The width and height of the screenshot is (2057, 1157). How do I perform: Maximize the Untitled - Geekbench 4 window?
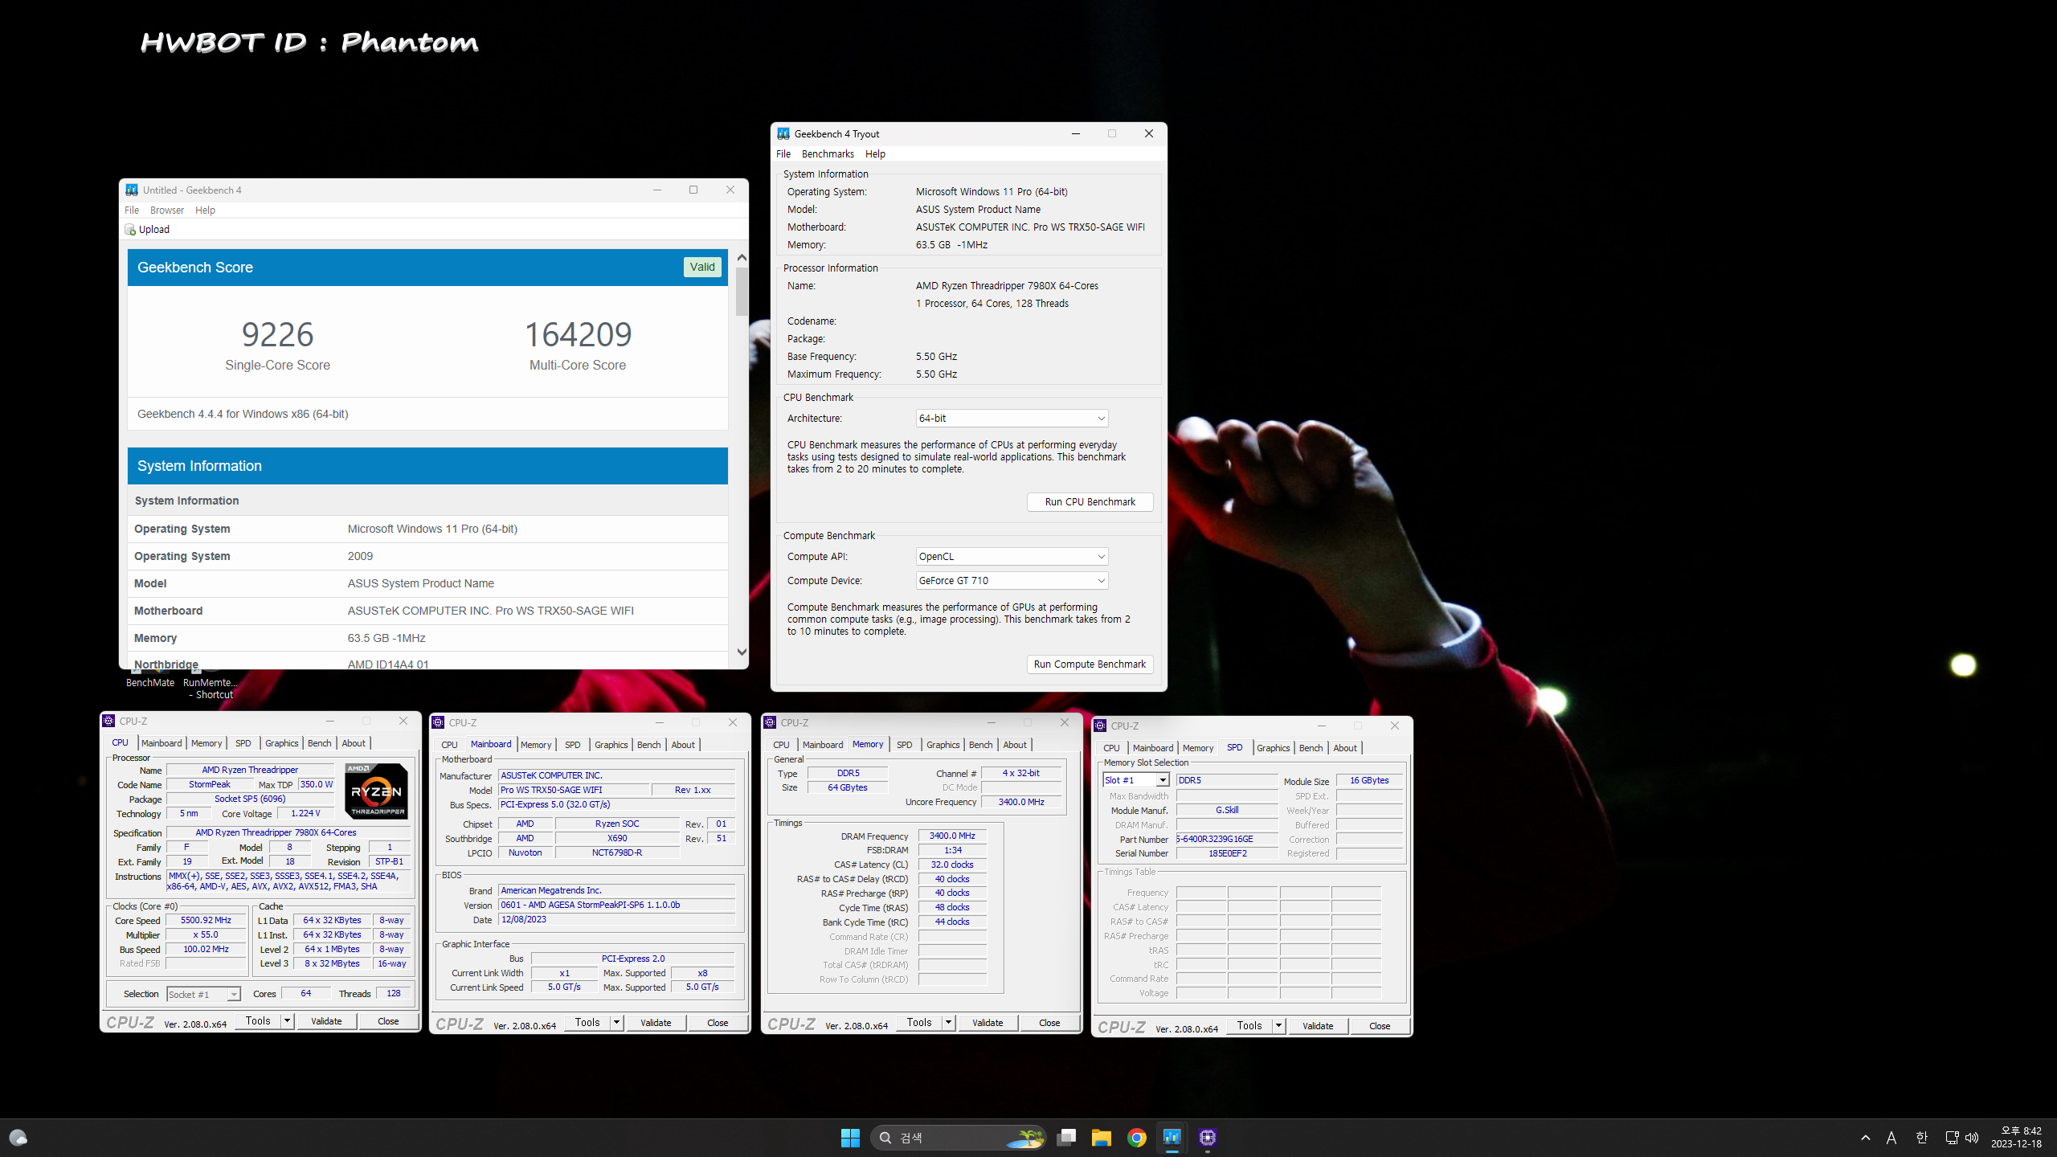693,190
